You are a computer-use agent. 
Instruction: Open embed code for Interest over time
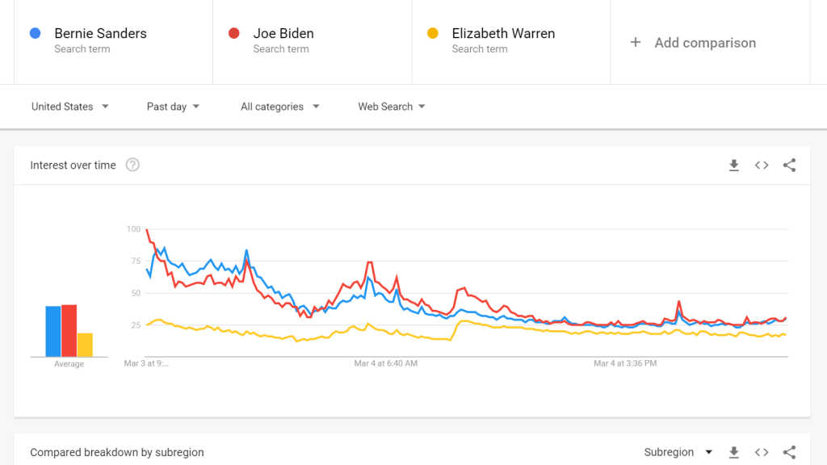(762, 165)
